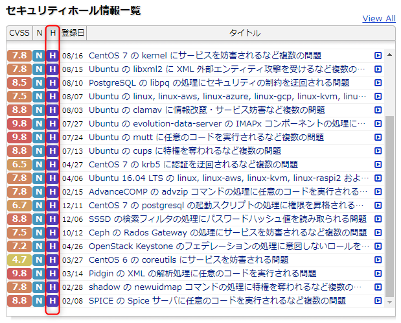Open details arrow for Ubuntu 16.04 LTS row
Screen dimensions: 401x323
click(x=378, y=178)
